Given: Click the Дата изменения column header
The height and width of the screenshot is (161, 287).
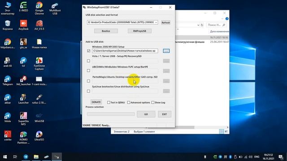Looking at the screenshot, I should pos(219,31).
